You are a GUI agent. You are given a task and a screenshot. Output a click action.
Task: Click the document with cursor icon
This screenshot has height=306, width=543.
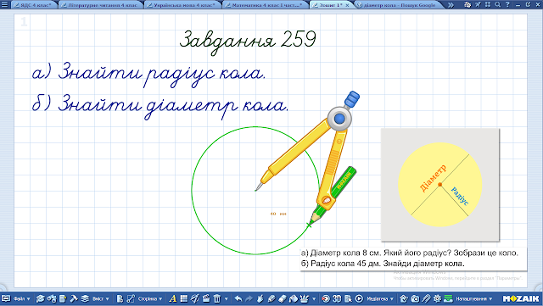[x=348, y=298]
